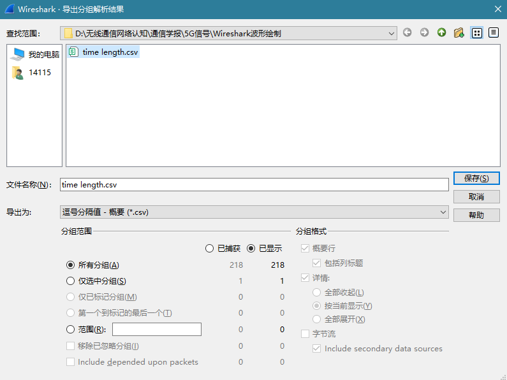Image resolution: width=507 pixels, height=380 pixels.
Task: Click the Wireshark shark fin icon
Action: 9,9
